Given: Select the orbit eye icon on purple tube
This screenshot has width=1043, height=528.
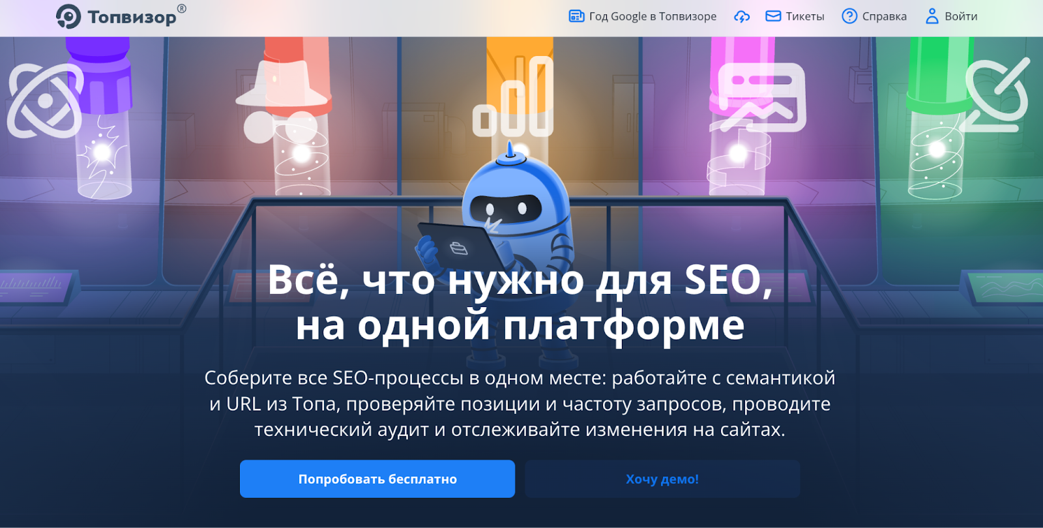Looking at the screenshot, I should 46,101.
